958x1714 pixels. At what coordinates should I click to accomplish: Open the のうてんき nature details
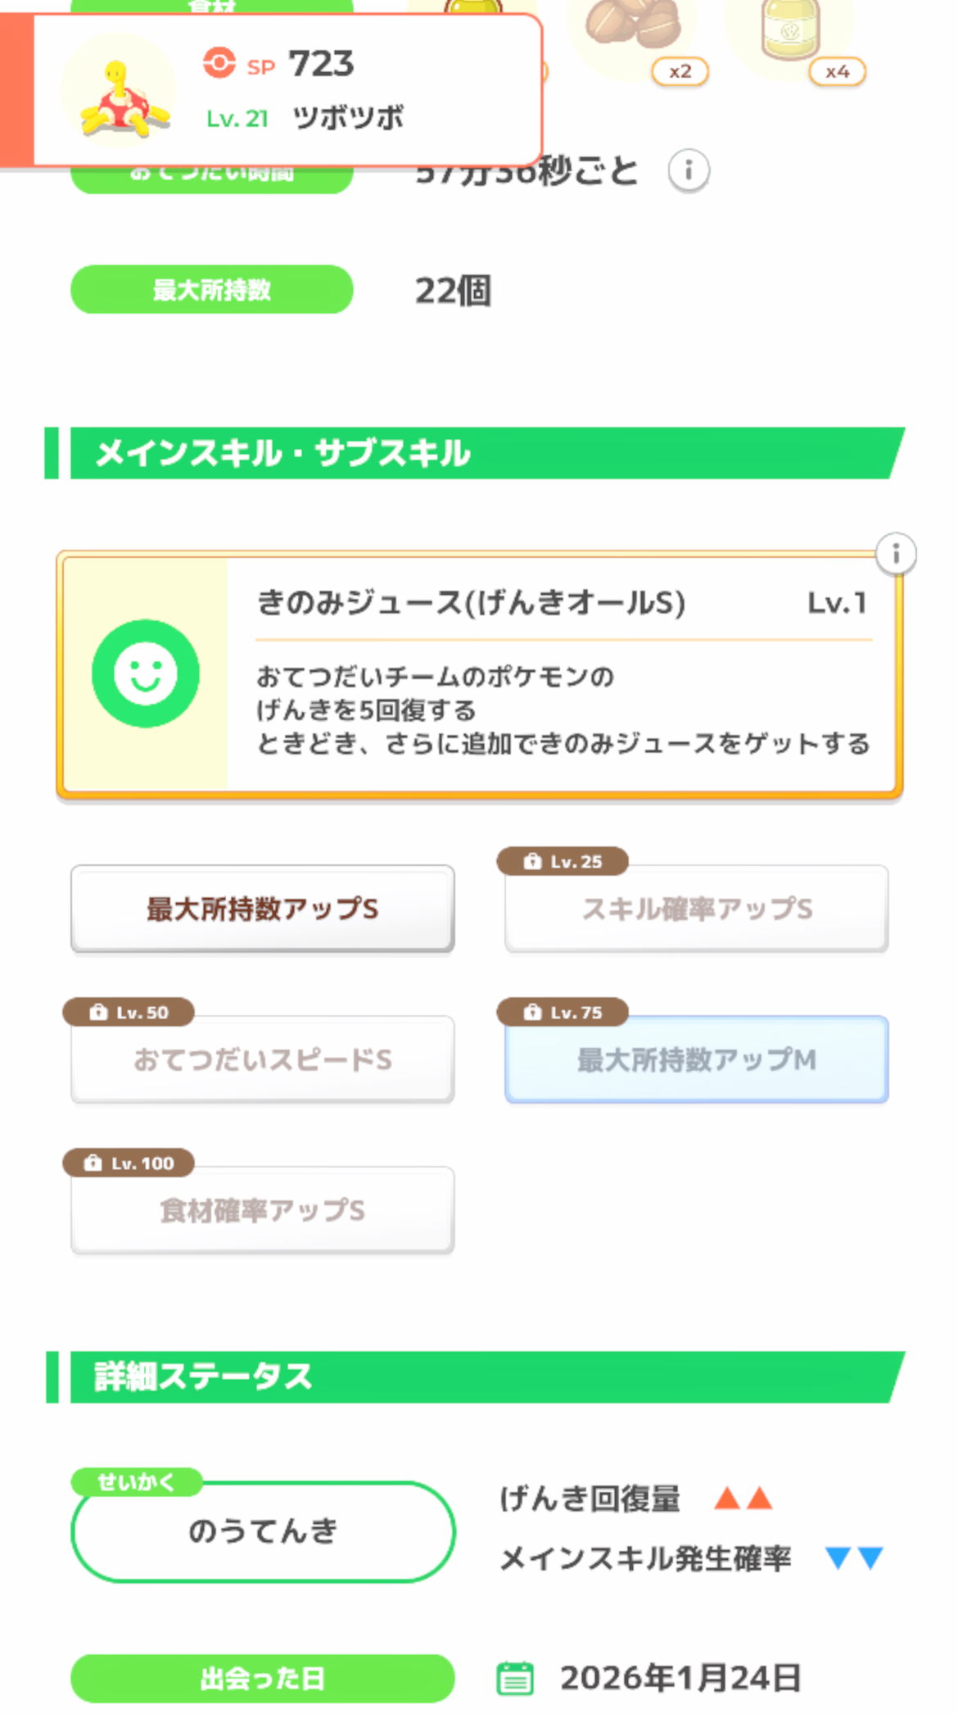[x=263, y=1531]
